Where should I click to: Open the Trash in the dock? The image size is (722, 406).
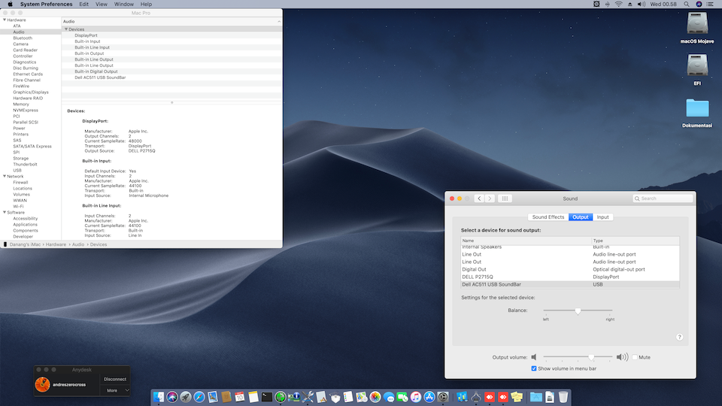pos(563,396)
